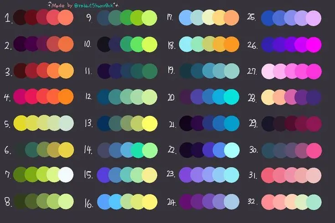Select the cyan-blue swatch ending palette 21
This screenshot has width=335, height=223.
232,123
